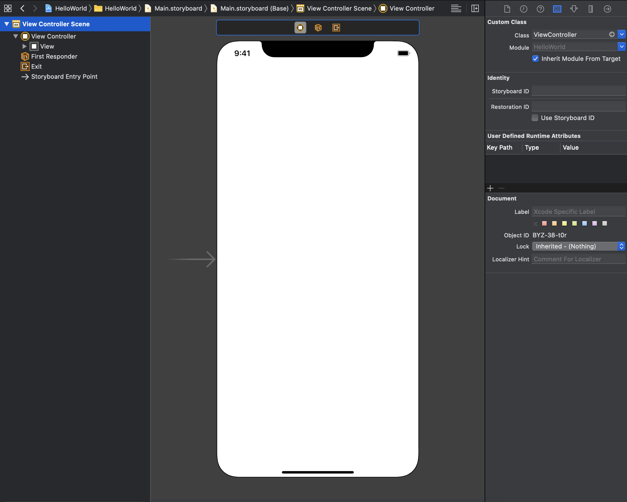Viewport: 627px width, 502px height.
Task: Open the Quick Help inspector
Action: click(x=540, y=9)
